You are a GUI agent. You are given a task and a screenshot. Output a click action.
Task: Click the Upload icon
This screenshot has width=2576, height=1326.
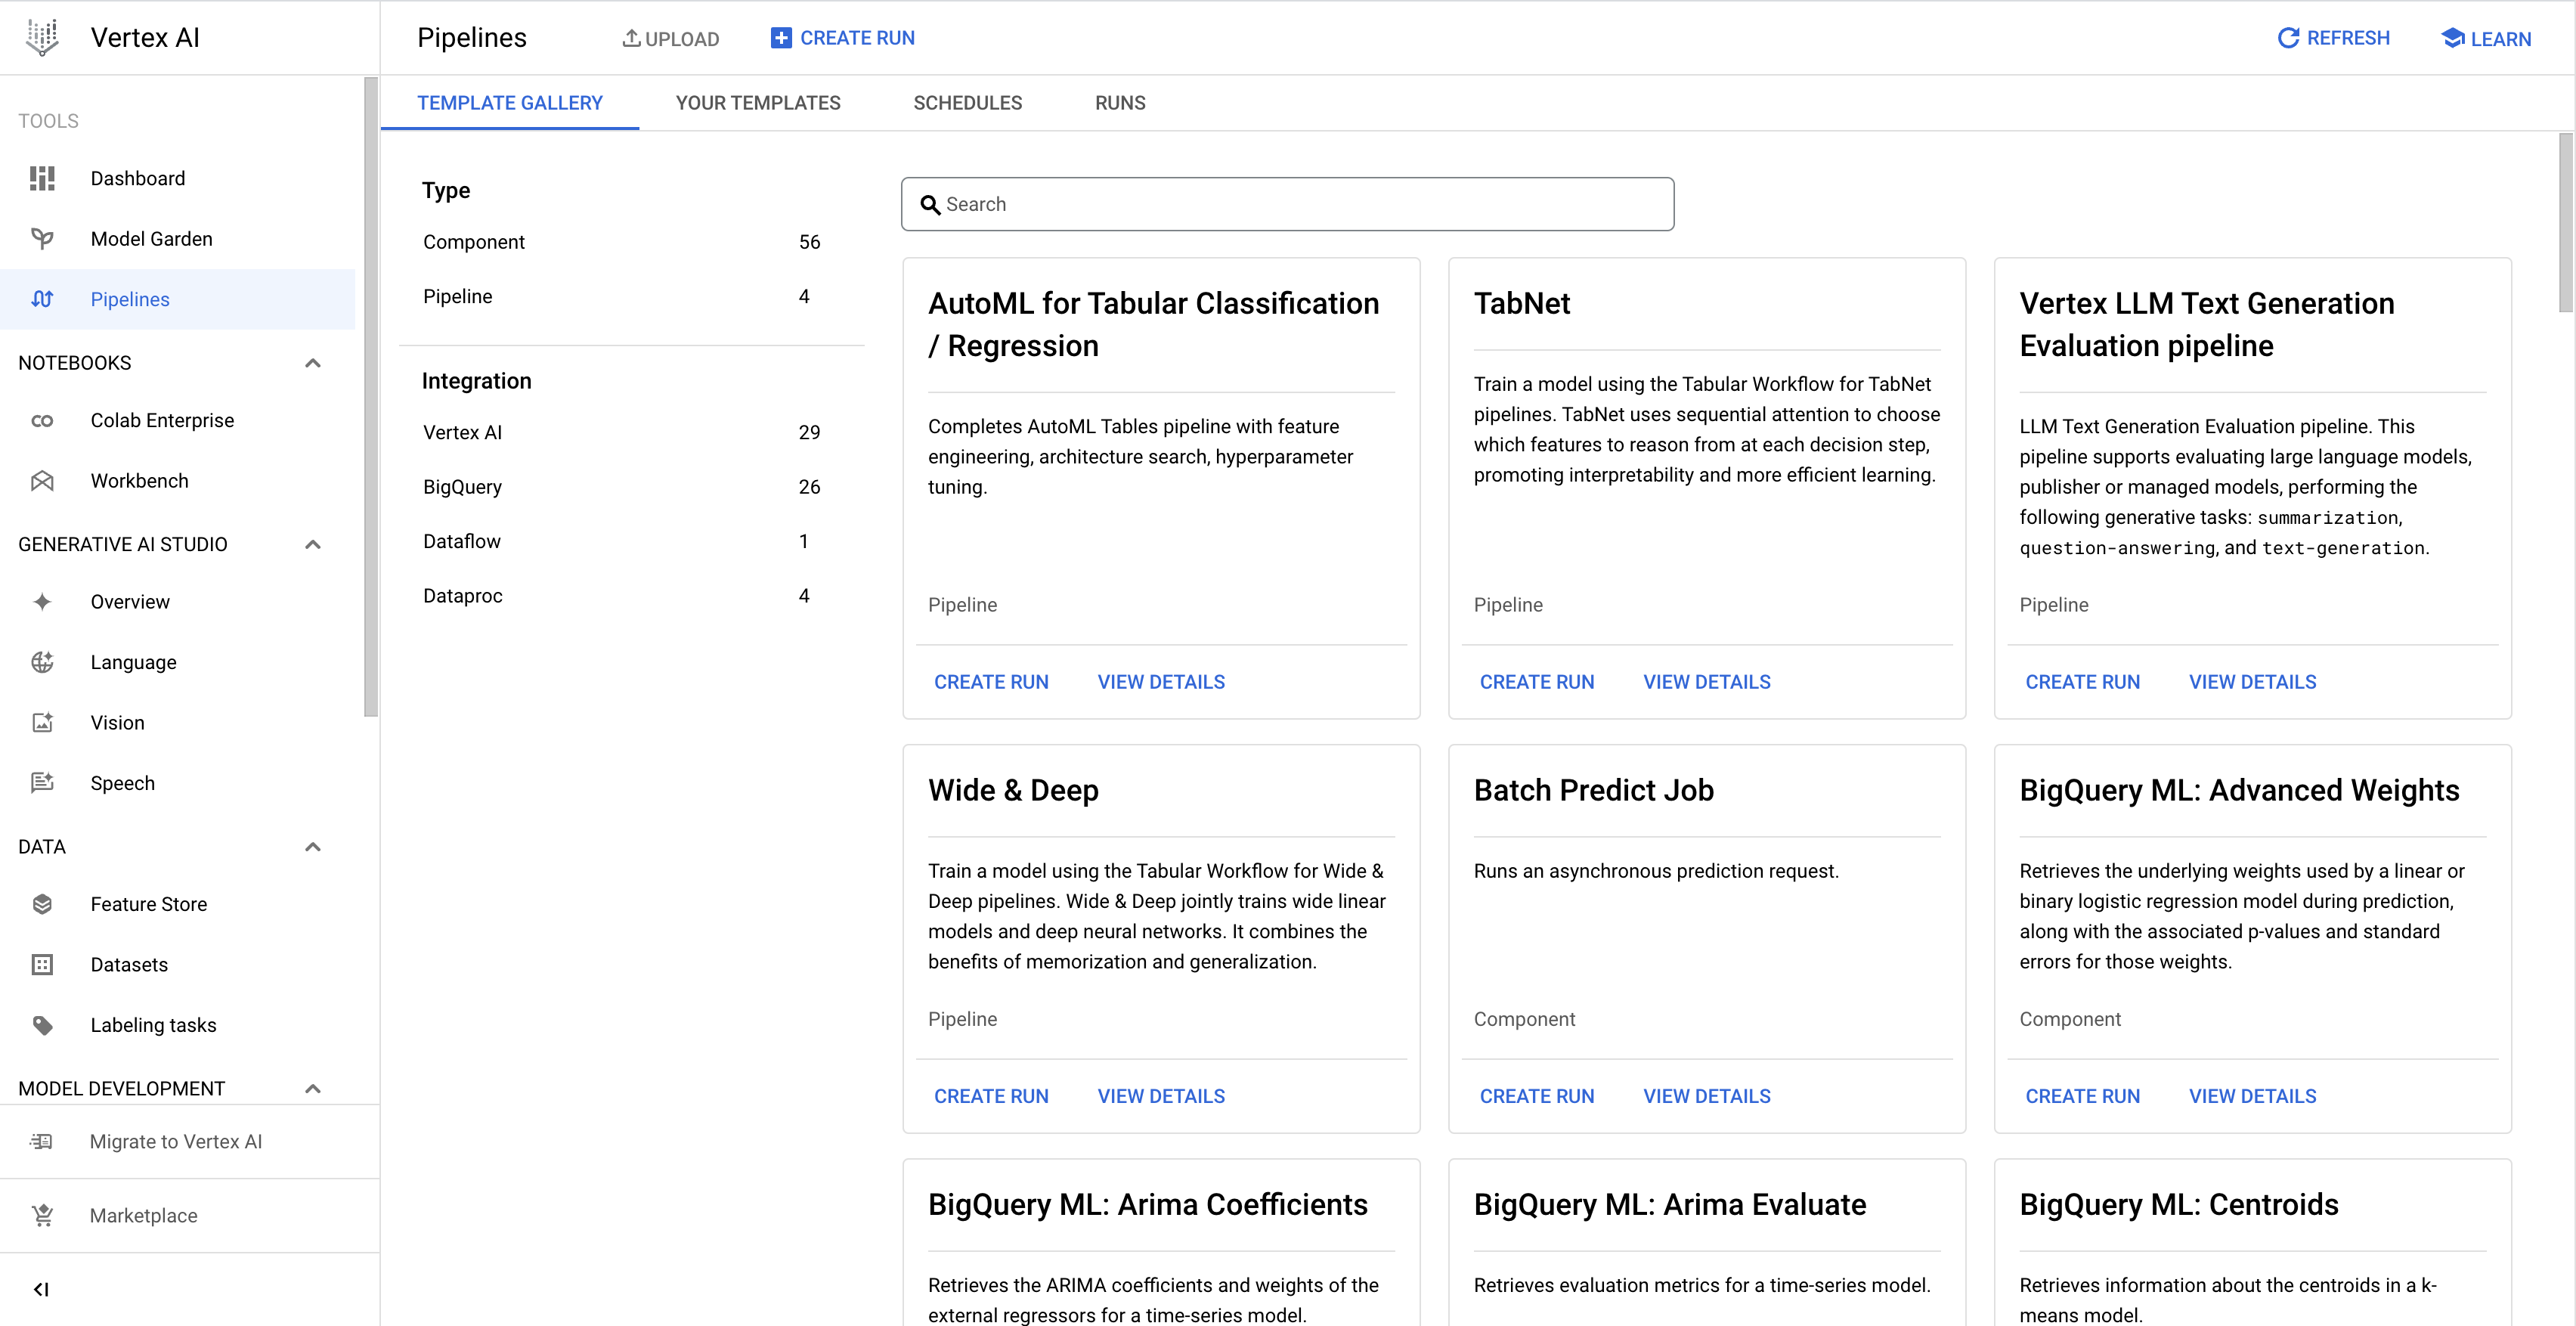pyautogui.click(x=630, y=37)
